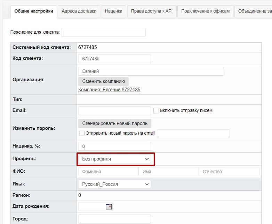Expand the Профиль dropdown
This screenshot has height=224, width=272.
[x=114, y=159]
